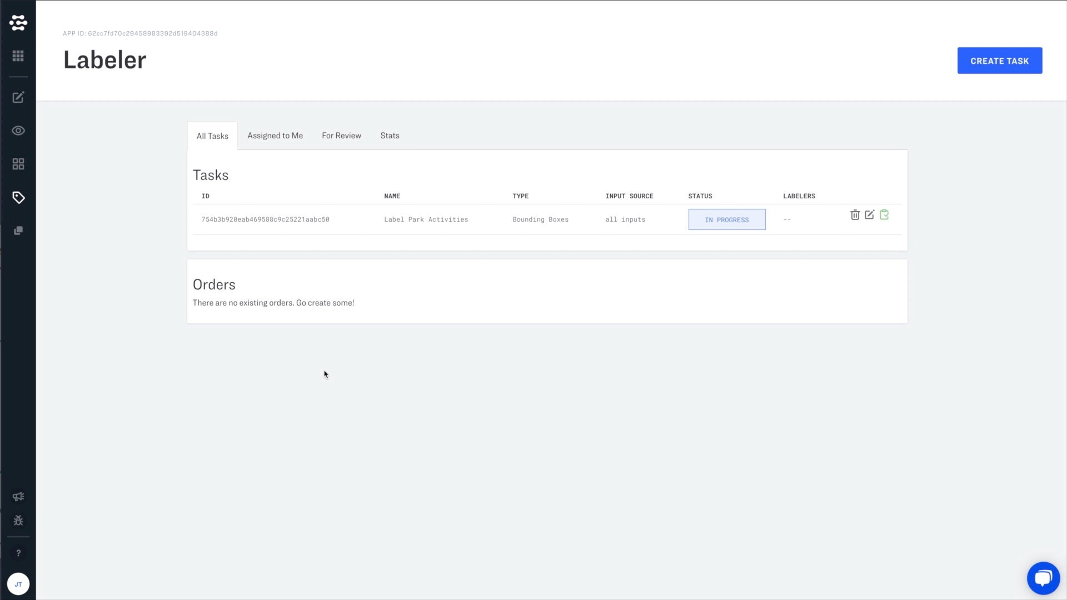Open the Stats tab
The image size is (1067, 600).
(x=390, y=136)
